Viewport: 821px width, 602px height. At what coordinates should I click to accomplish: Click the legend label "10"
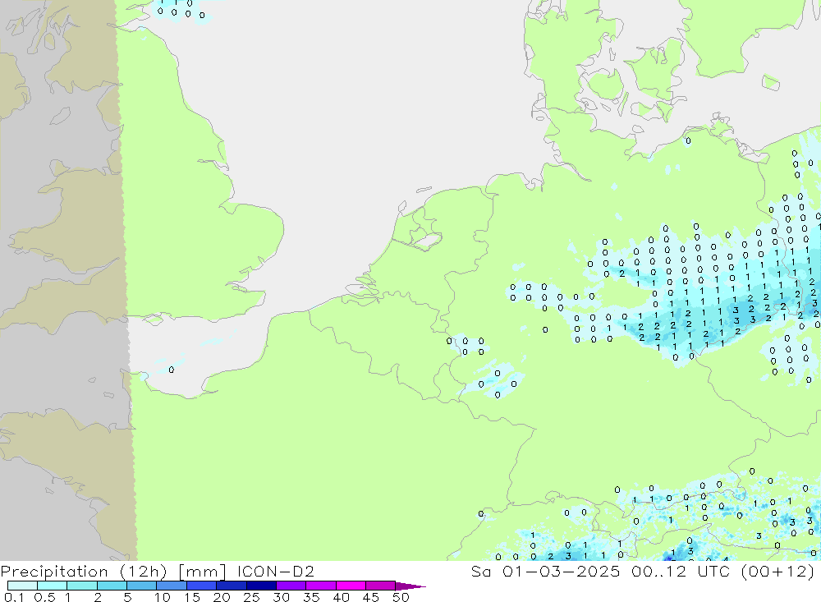click(x=162, y=597)
